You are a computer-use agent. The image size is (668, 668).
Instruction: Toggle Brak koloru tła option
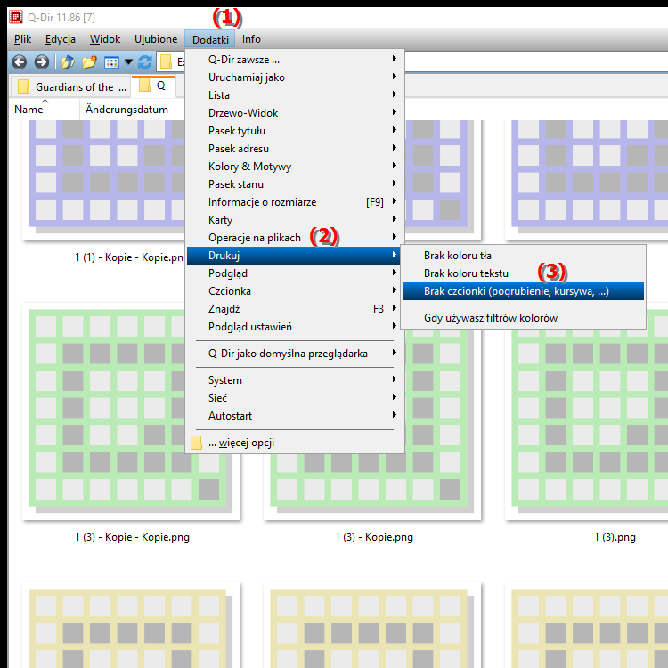[523, 256]
